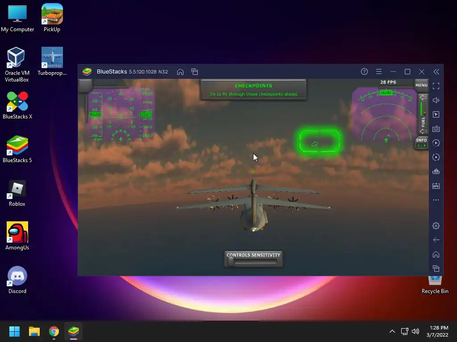The image size is (457, 342).
Task: Open the macro manager icon in sidebar
Action: pos(436,171)
